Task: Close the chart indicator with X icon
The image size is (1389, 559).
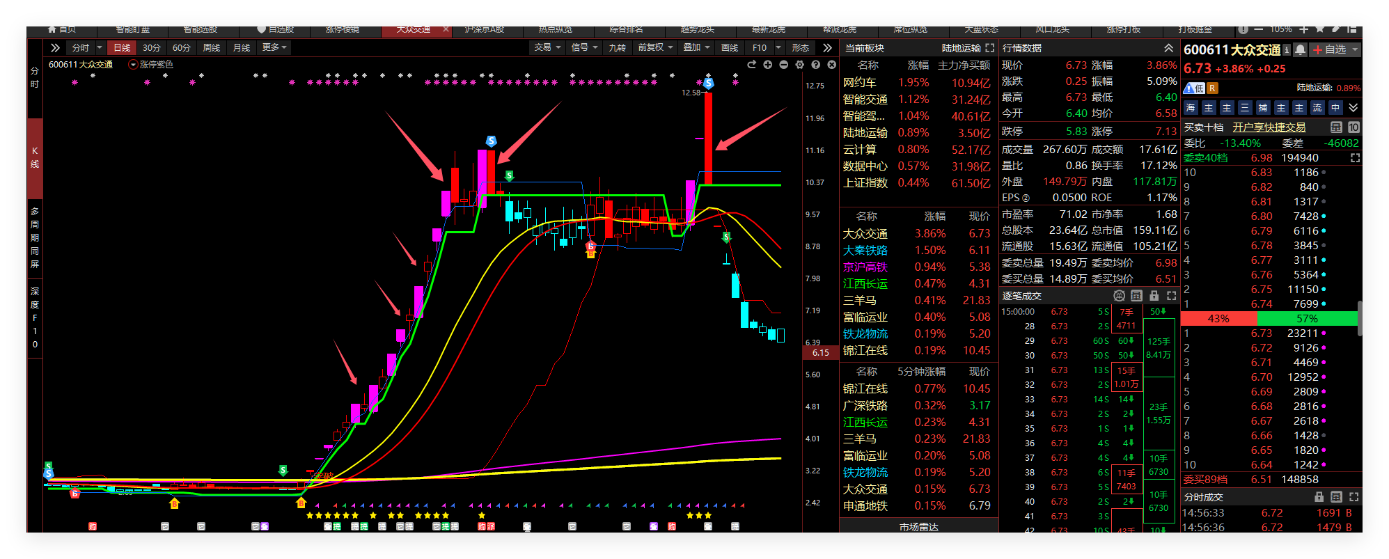Action: (831, 64)
